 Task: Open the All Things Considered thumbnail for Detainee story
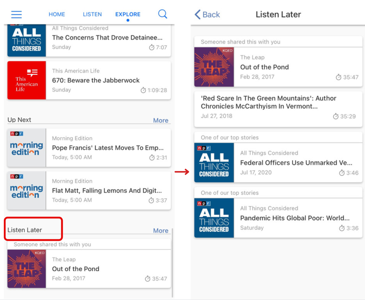[x=27, y=40]
